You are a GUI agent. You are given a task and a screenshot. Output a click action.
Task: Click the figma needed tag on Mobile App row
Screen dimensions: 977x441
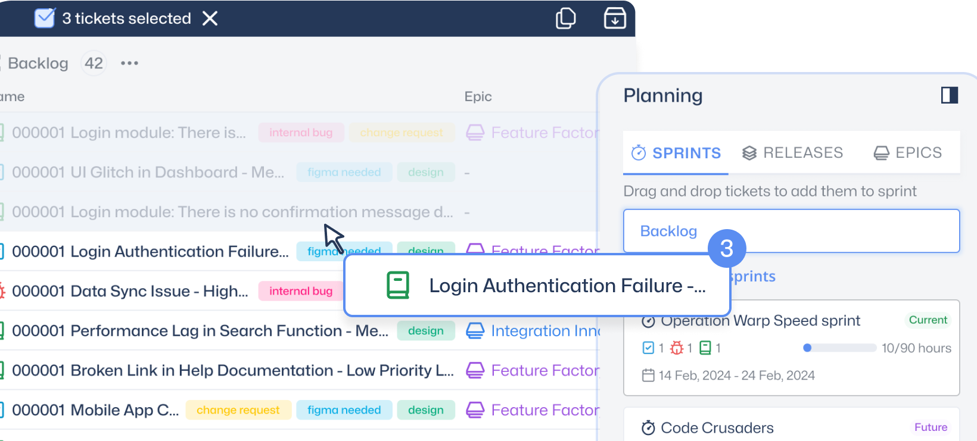pos(344,410)
